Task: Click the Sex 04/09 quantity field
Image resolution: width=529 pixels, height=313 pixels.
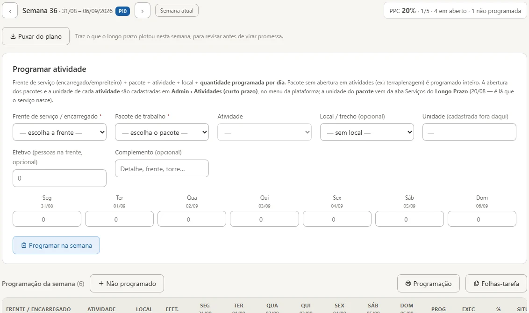Action: [x=337, y=219]
